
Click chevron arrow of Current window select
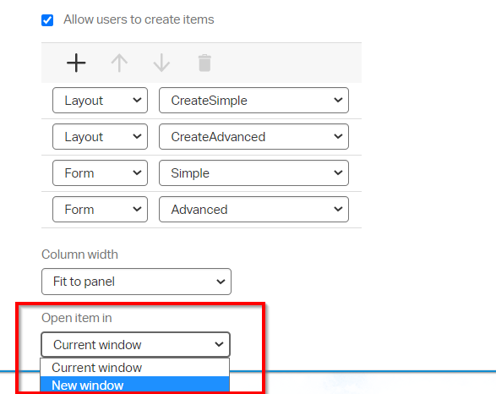click(x=219, y=344)
